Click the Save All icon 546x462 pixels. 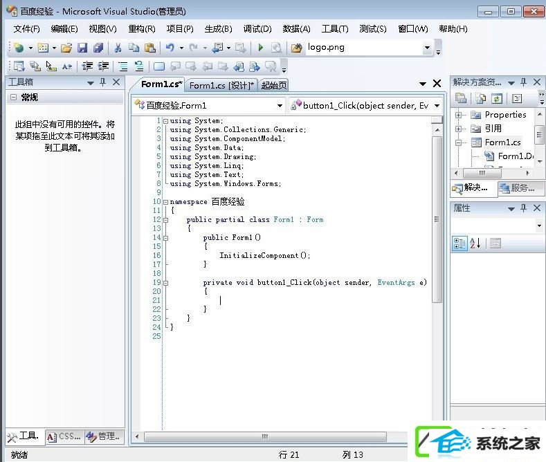click(x=98, y=48)
